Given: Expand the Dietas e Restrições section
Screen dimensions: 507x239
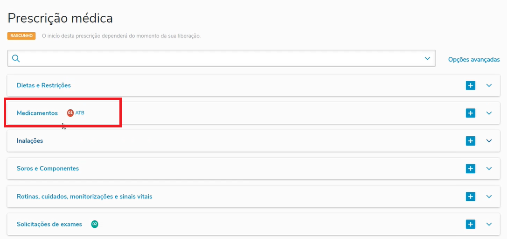Looking at the screenshot, I should coord(489,85).
